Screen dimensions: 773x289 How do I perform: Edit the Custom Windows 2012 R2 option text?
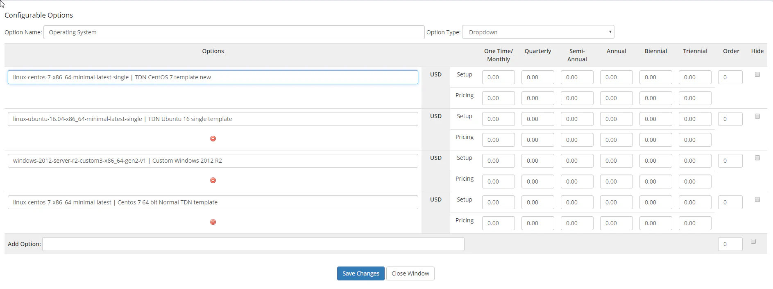(x=213, y=161)
